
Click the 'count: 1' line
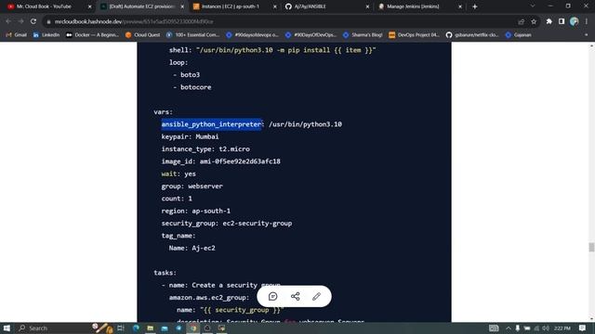[x=177, y=199]
